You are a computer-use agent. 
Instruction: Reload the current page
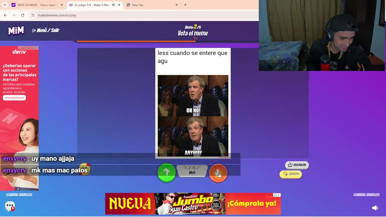pos(23,15)
